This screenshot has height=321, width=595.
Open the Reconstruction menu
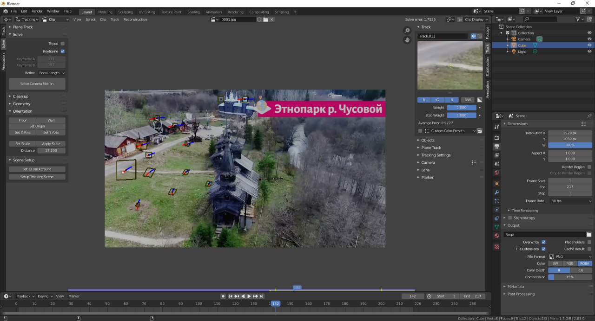pyautogui.click(x=135, y=19)
